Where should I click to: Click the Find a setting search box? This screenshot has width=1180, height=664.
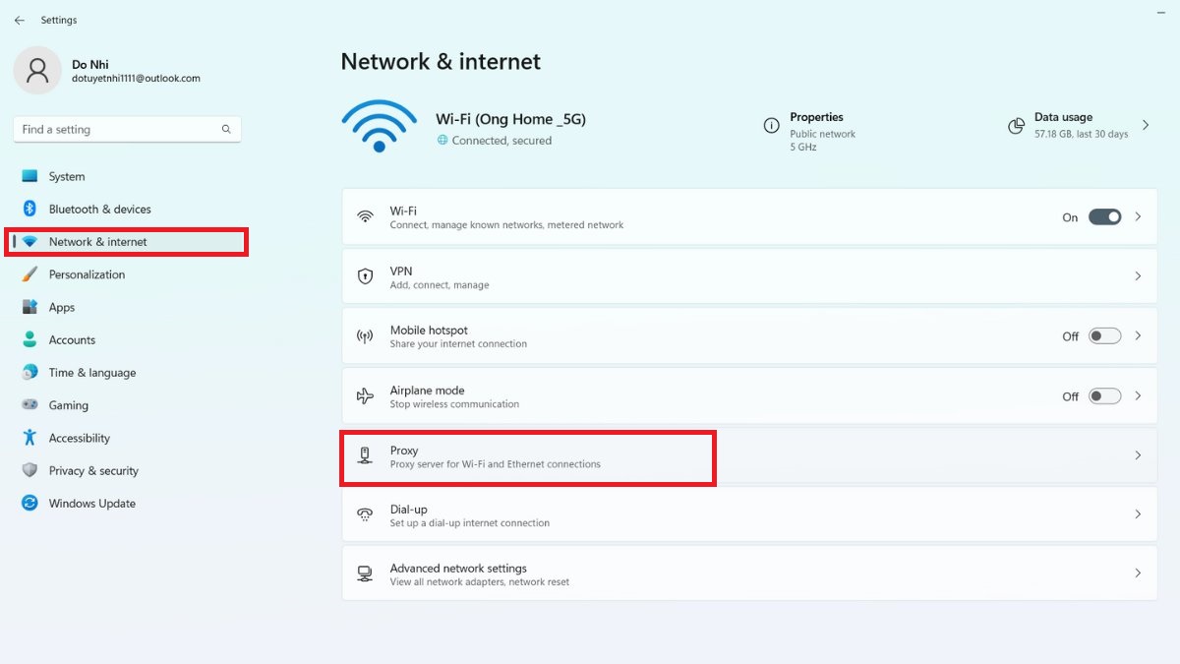pyautogui.click(x=118, y=129)
